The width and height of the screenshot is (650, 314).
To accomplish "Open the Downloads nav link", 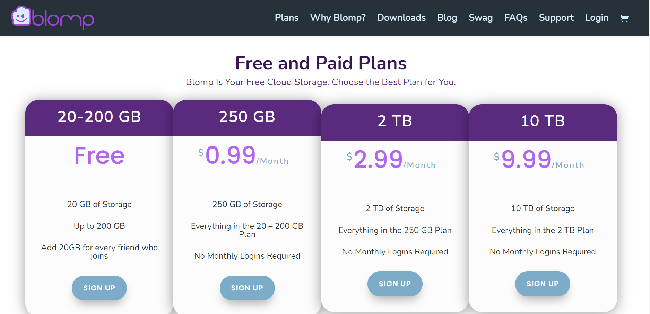I will (401, 18).
